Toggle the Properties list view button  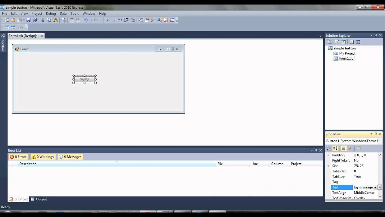(x=343, y=148)
